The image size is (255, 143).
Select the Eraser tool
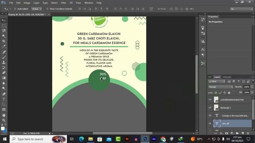4,73
